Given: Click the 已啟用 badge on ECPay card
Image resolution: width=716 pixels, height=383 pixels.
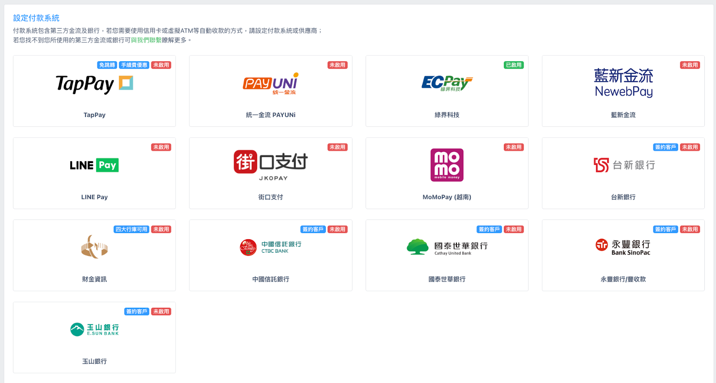Looking at the screenshot, I should [x=514, y=65].
